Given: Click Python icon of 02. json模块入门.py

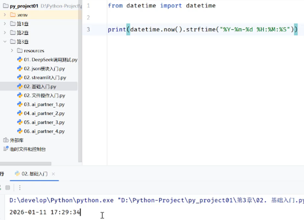Looking at the screenshot, I should (x=19, y=68).
